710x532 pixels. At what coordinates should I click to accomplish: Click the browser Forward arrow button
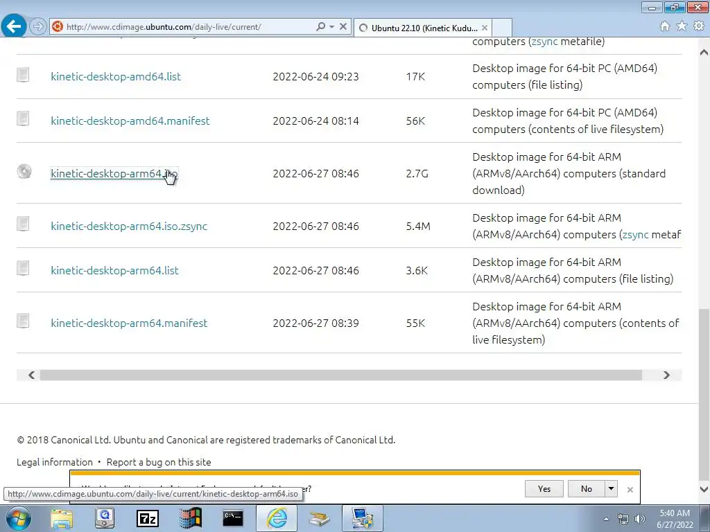point(38,26)
